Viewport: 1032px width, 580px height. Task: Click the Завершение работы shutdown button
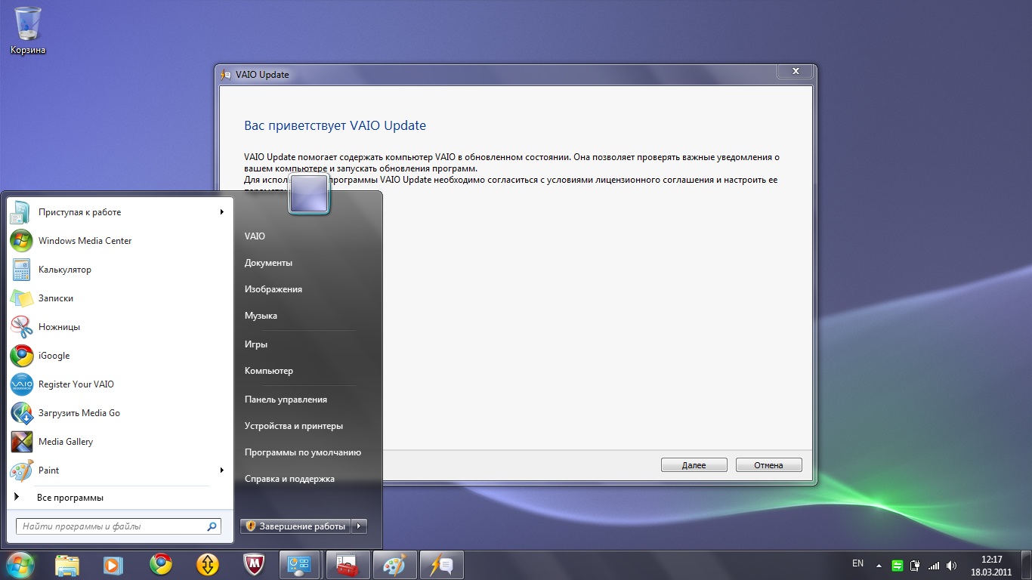tap(297, 526)
